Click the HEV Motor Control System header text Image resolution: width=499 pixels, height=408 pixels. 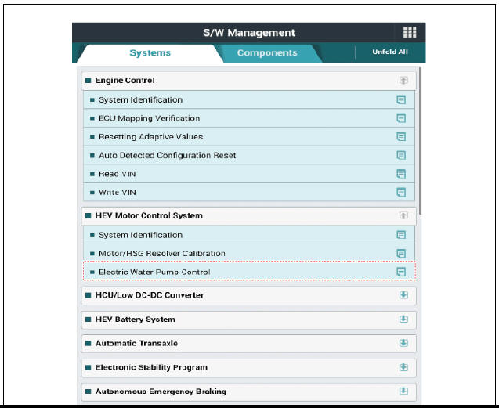149,216
